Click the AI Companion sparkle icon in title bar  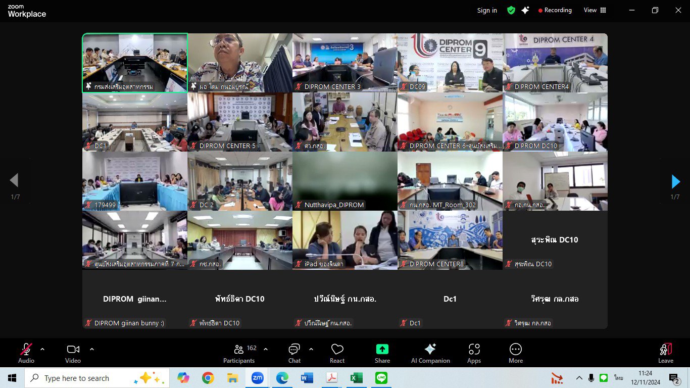coord(525,10)
